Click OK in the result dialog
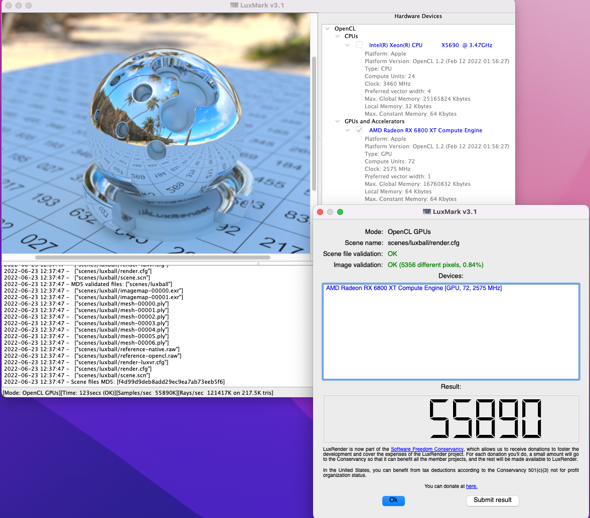Image resolution: width=590 pixels, height=518 pixels. [393, 500]
